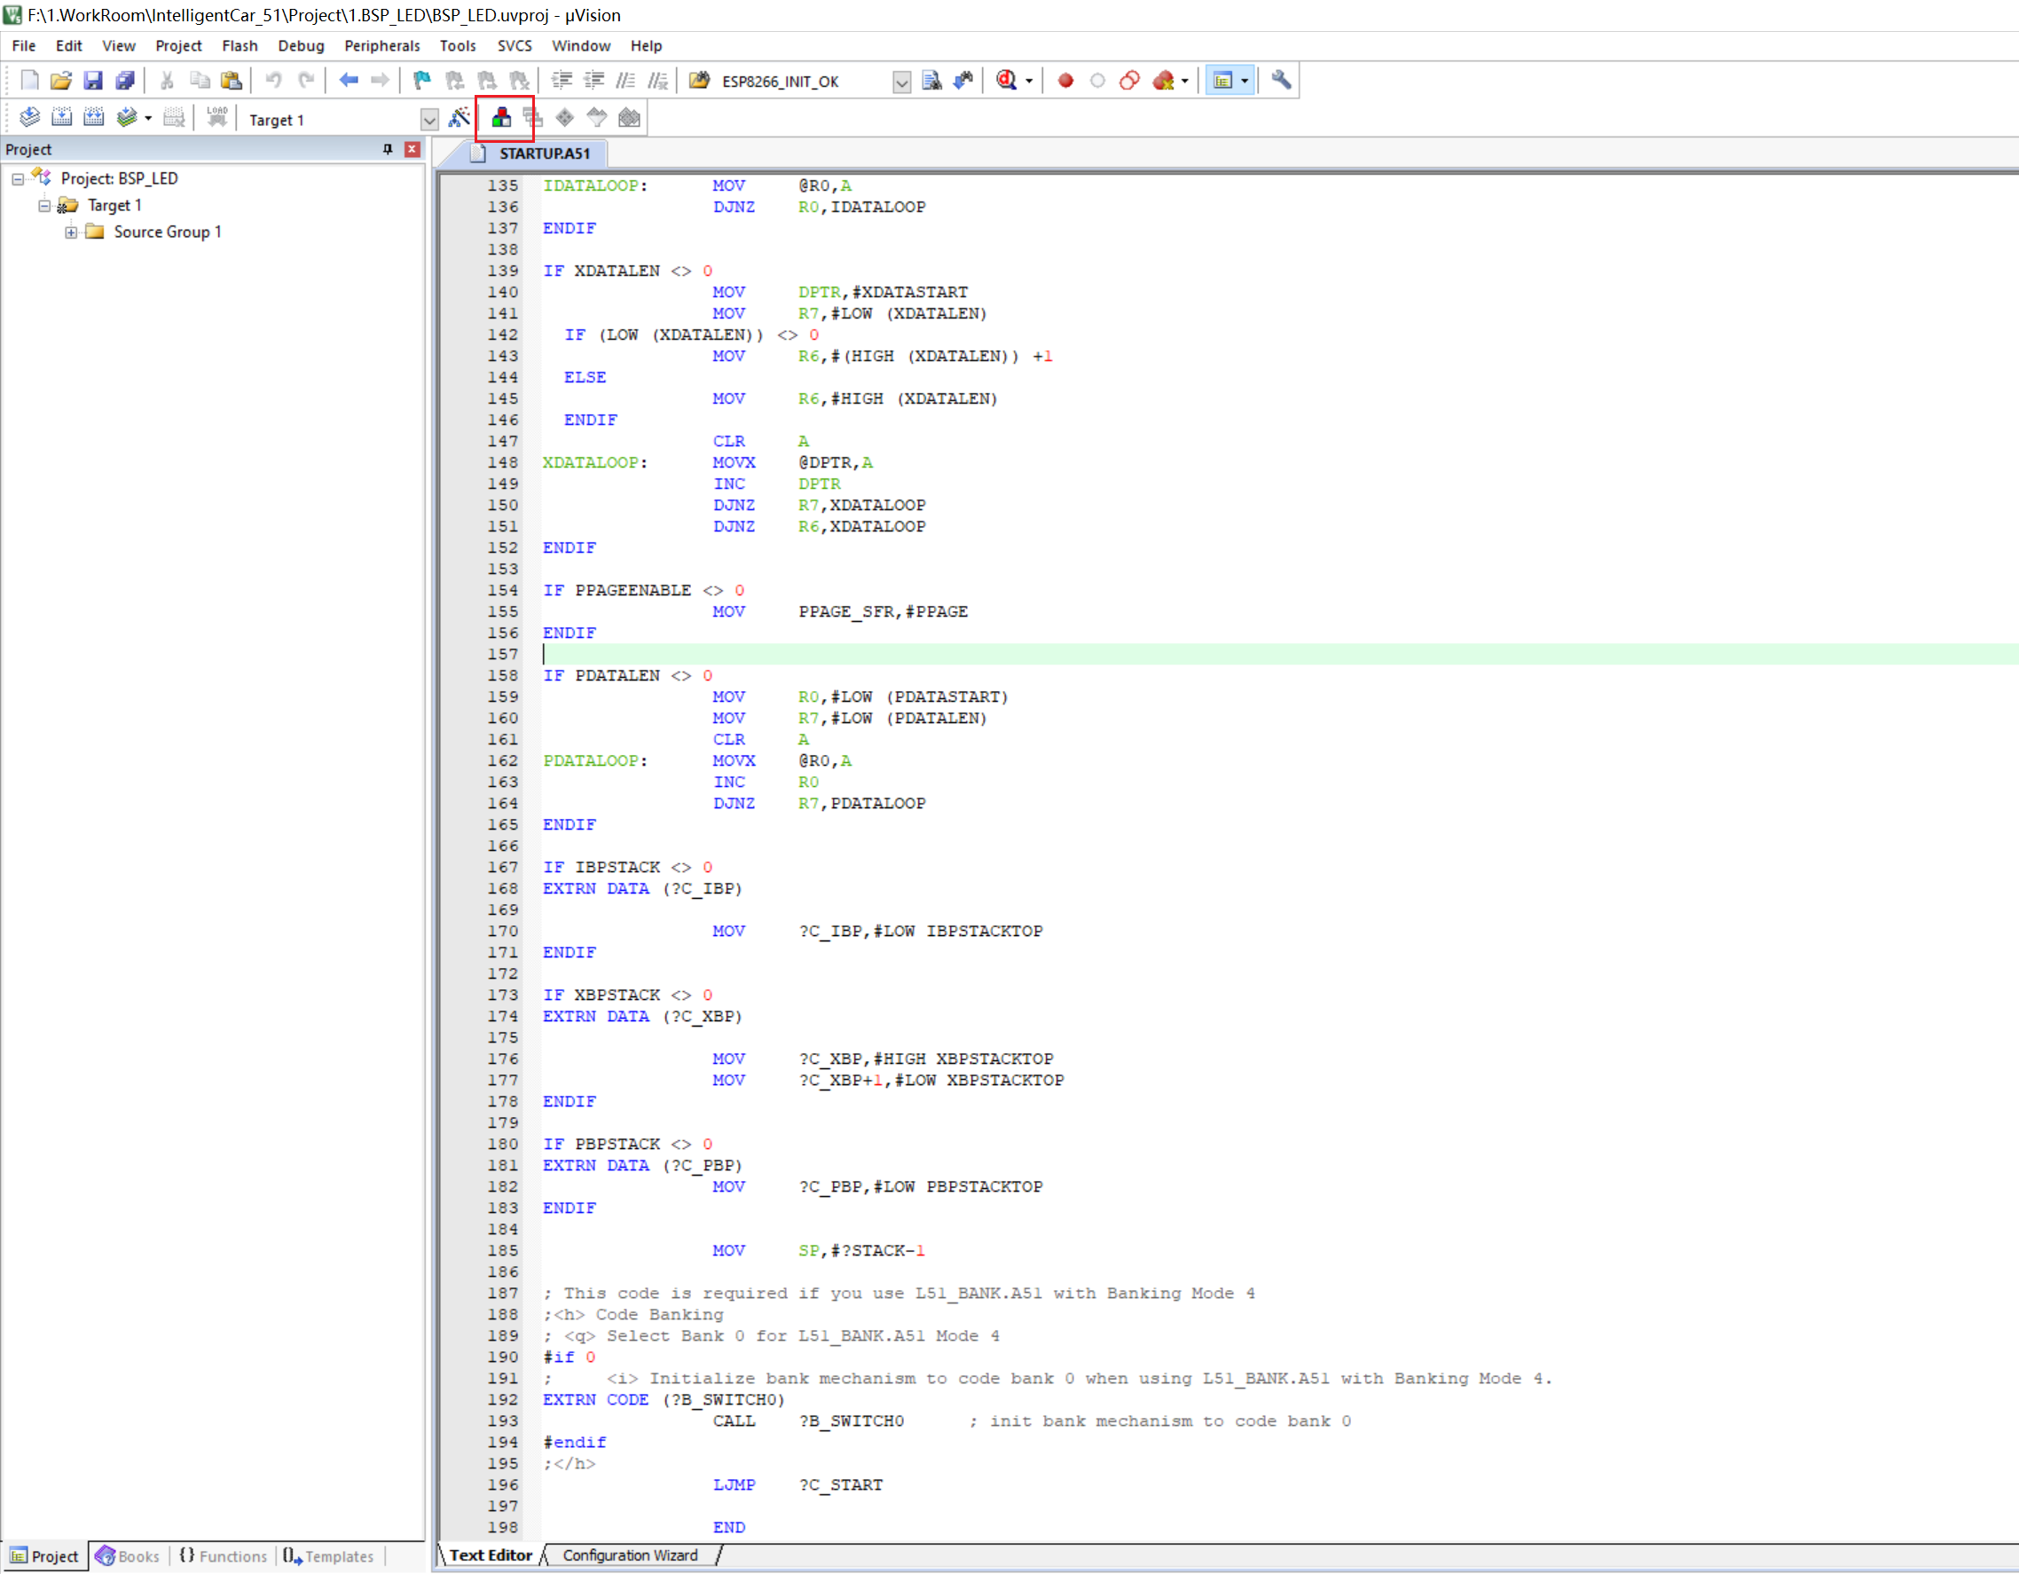Rebuild all target files icon
Viewport: 2019px width, 1574px height.
tap(93, 117)
